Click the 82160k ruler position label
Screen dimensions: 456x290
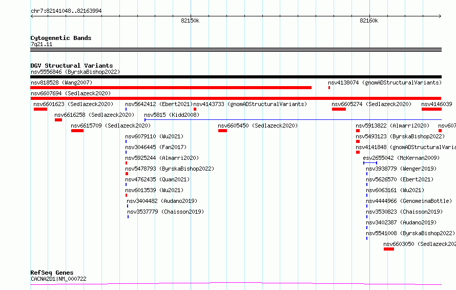tap(369, 20)
